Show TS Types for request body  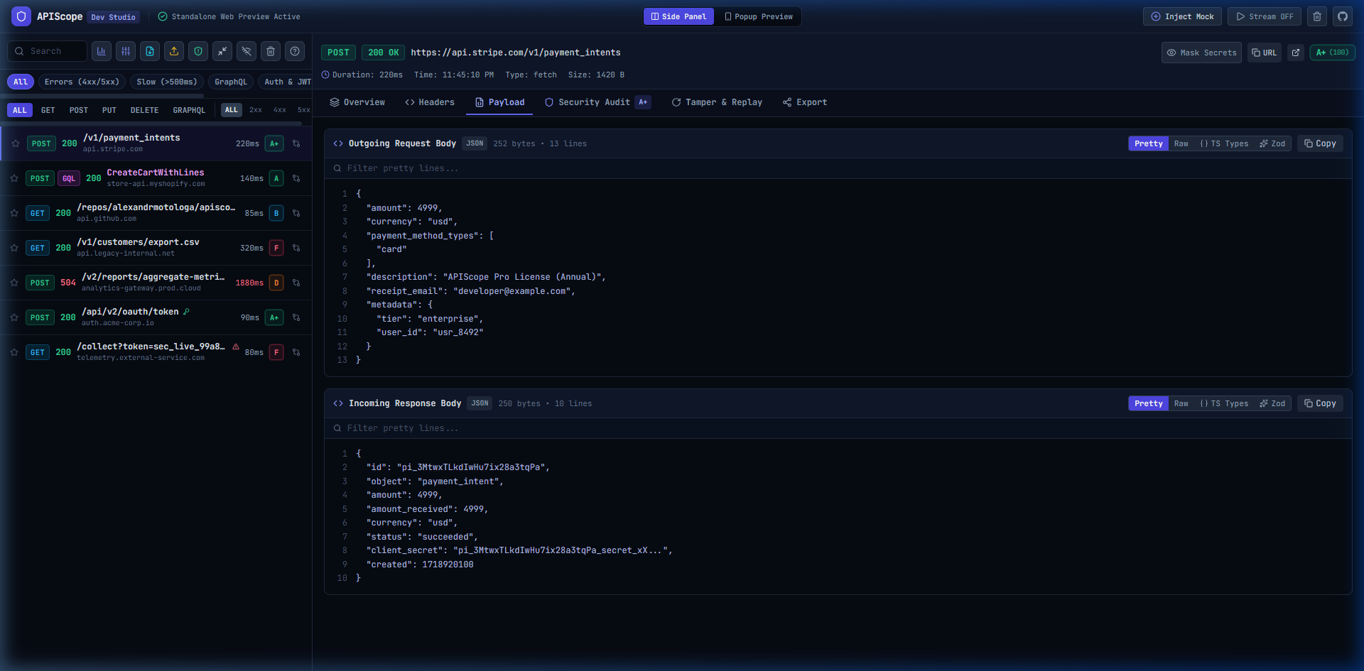(x=1224, y=143)
